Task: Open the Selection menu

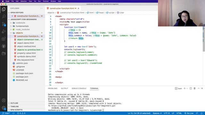Action: coord(23,1)
